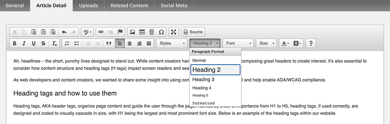This screenshot has height=124, width=390.
Task: Align text left
Action: point(120,43)
